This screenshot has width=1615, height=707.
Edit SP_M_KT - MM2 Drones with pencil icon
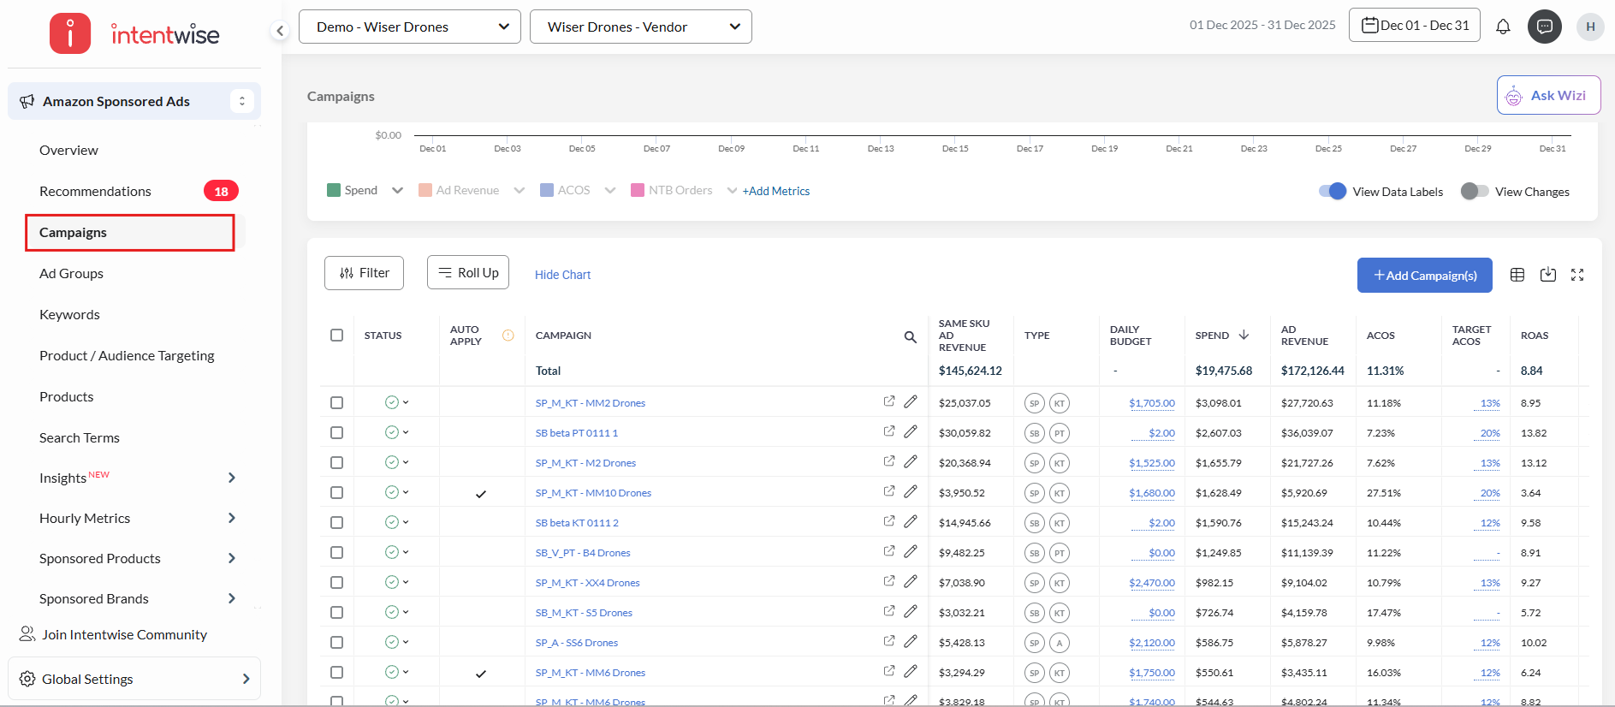tap(911, 401)
